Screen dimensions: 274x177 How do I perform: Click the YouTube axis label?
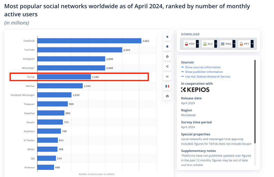point(29,50)
